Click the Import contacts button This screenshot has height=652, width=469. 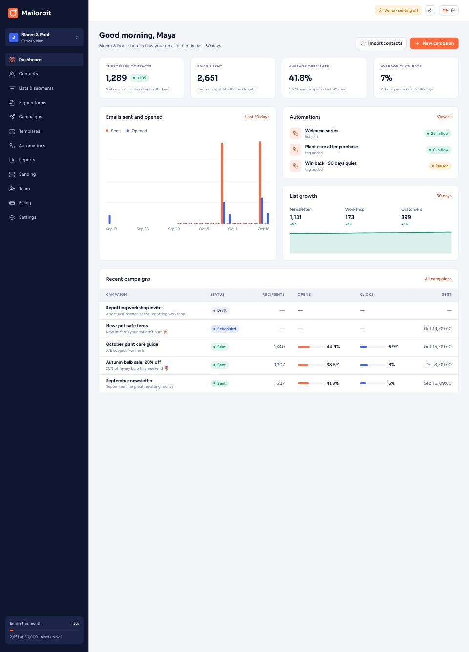(x=381, y=43)
